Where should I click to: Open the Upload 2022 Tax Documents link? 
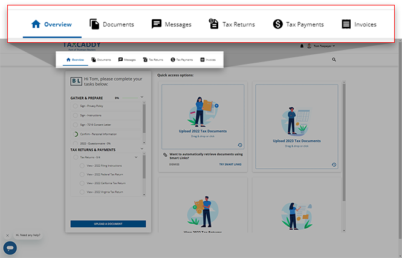(203, 131)
